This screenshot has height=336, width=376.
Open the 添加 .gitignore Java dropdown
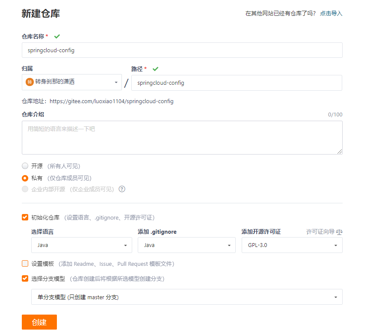click(x=187, y=245)
